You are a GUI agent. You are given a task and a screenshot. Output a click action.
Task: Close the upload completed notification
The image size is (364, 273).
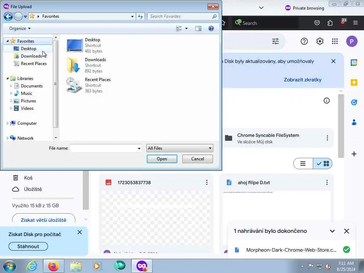coord(346,231)
